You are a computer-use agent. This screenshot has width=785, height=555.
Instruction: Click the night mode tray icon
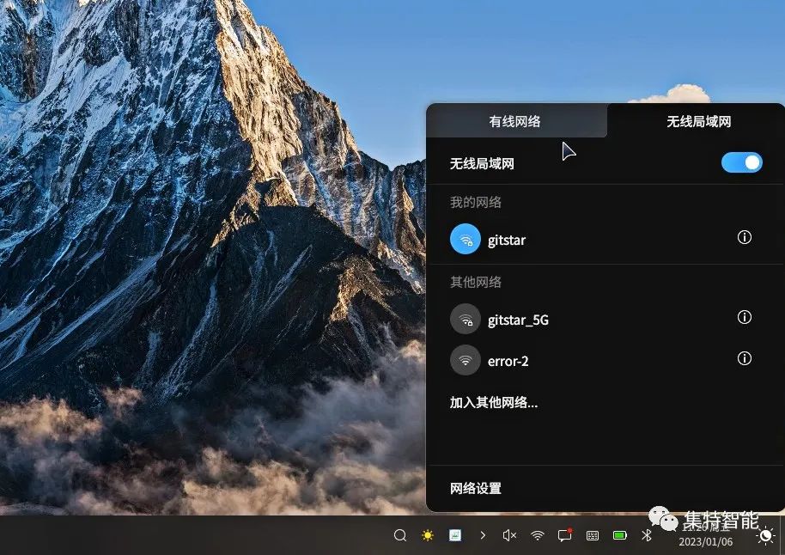[765, 536]
